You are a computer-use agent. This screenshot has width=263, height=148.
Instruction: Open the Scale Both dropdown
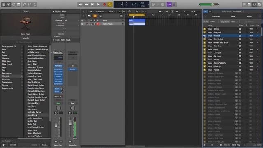click(x=215, y=21)
